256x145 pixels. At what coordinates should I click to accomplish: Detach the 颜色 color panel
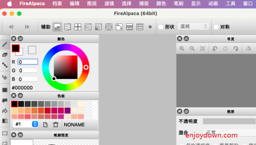tap(20, 39)
